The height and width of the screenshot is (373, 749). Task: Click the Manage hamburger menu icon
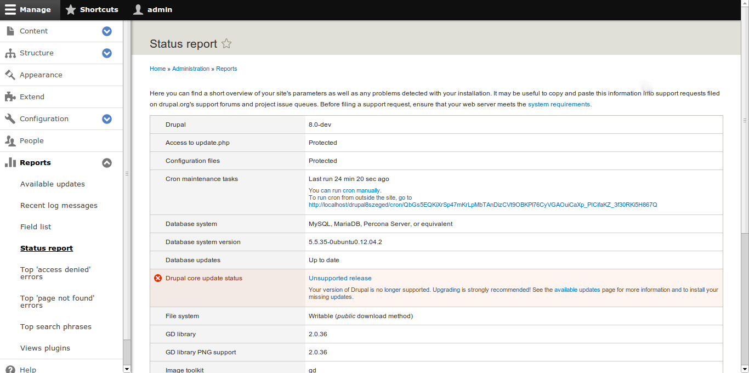[x=10, y=10]
